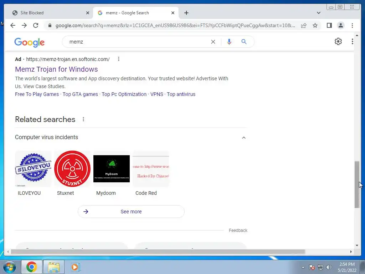
Task: Open Windows Media Player from taskbar
Action: [x=75, y=267]
